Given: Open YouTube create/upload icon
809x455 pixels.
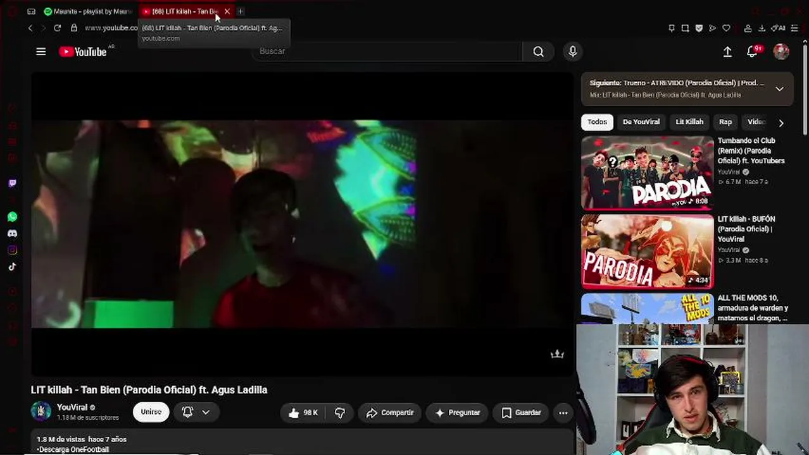Looking at the screenshot, I should coord(727,52).
